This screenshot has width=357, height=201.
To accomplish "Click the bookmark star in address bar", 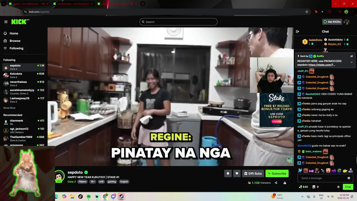I will [x=307, y=12].
